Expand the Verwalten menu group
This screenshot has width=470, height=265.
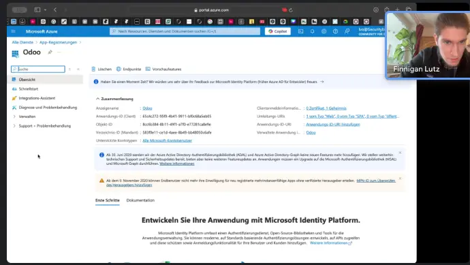[x=14, y=116]
